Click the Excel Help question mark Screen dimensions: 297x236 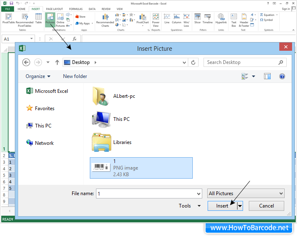coord(268,3)
